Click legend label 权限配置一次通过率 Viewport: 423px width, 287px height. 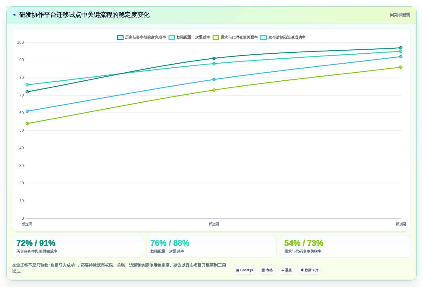(193, 38)
